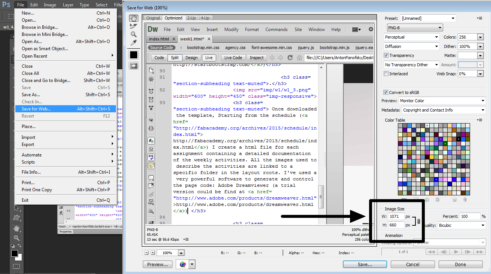Select the Slice Select tool in Save for Web

[134, 26]
